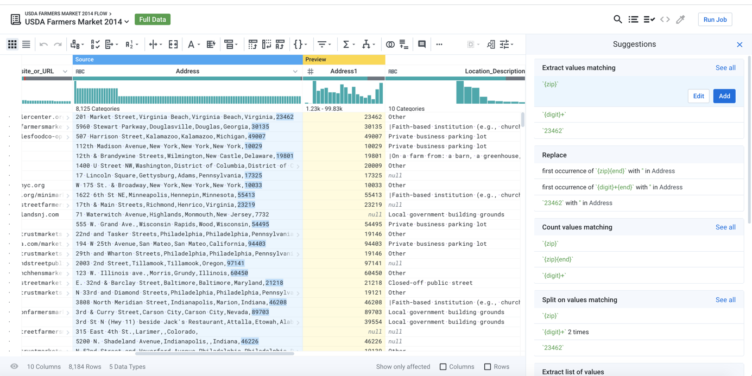Image resolution: width=752 pixels, height=376 pixels.
Task: Switch to grid view icon
Action: (12, 44)
